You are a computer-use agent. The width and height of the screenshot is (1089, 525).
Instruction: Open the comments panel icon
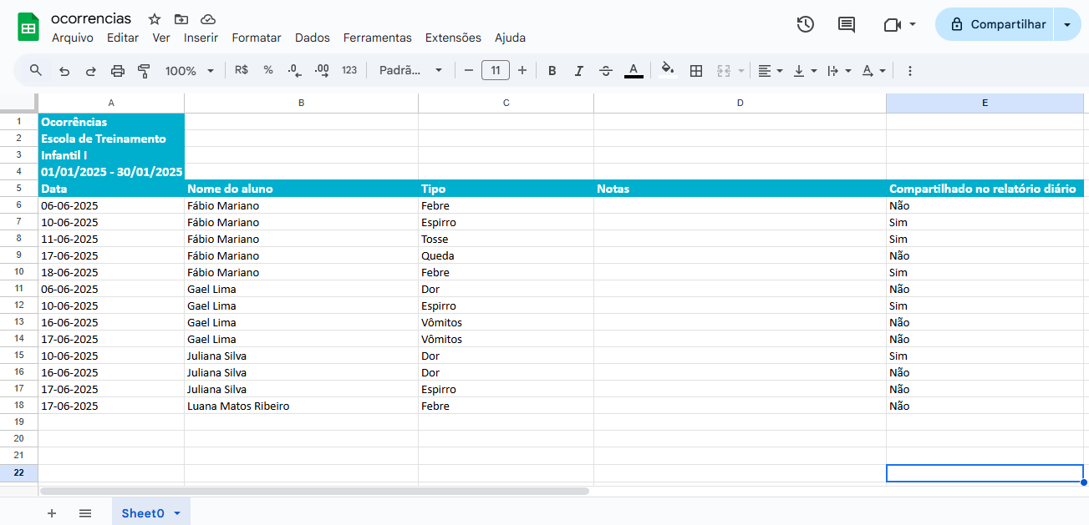(x=847, y=24)
